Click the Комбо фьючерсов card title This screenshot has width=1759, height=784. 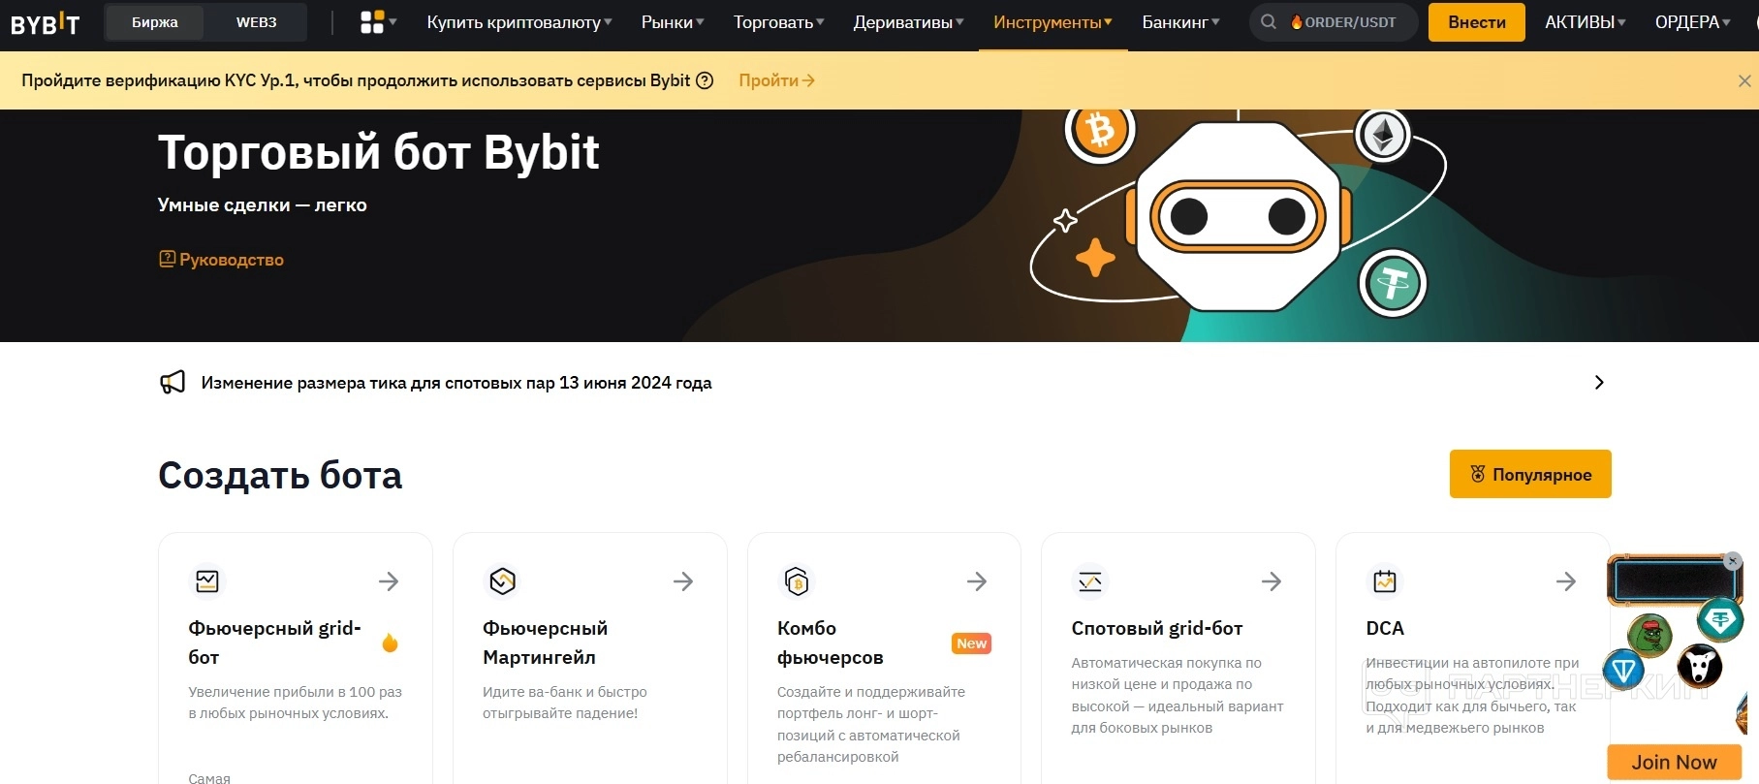coord(831,643)
